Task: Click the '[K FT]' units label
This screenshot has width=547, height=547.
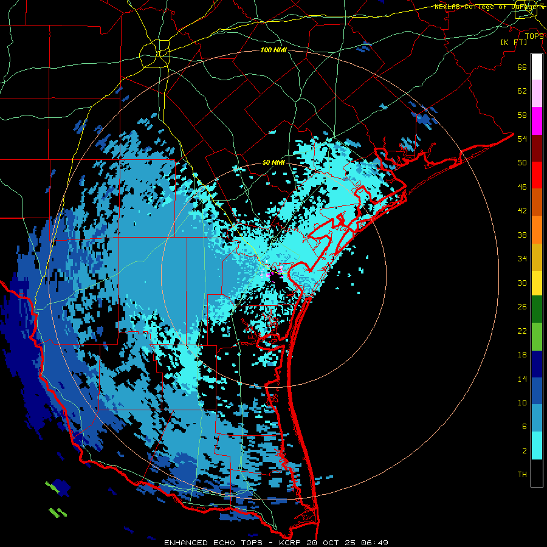Action: pyautogui.click(x=514, y=42)
